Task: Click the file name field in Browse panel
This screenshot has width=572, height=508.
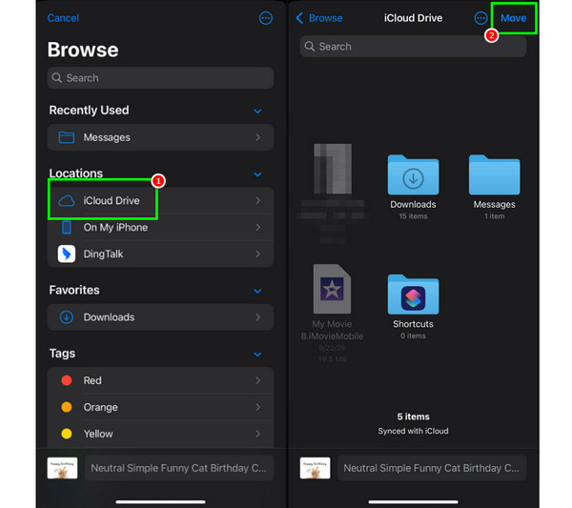Action: tap(179, 468)
